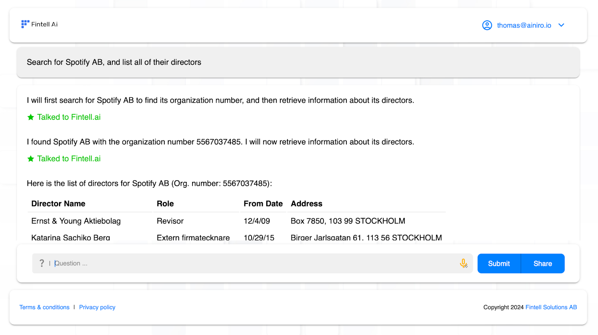This screenshot has height=335, width=598.
Task: Select Box 7850, 103 99 STOCKHOLM address
Action: point(348,221)
